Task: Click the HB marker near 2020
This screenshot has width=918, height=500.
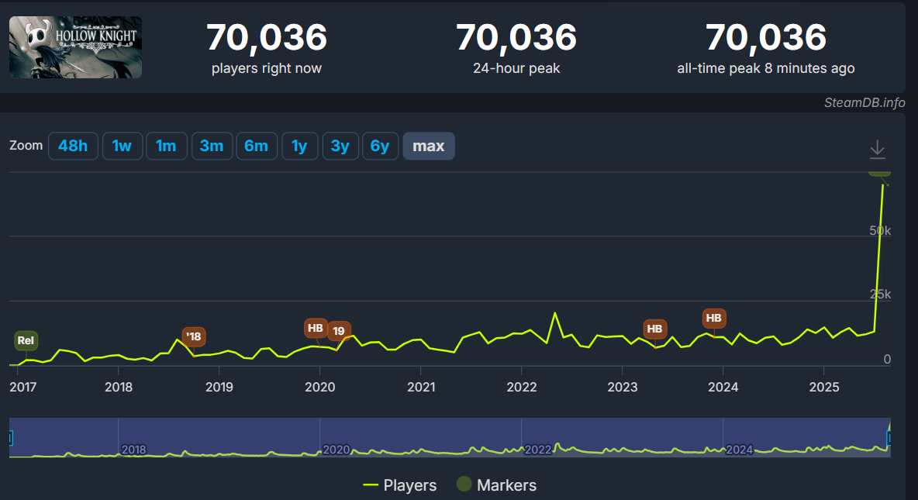Action: click(316, 328)
